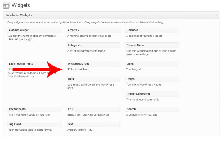The height and width of the screenshot is (143, 223).
Task: Select the Akismet Widget
Action: click(x=34, y=30)
